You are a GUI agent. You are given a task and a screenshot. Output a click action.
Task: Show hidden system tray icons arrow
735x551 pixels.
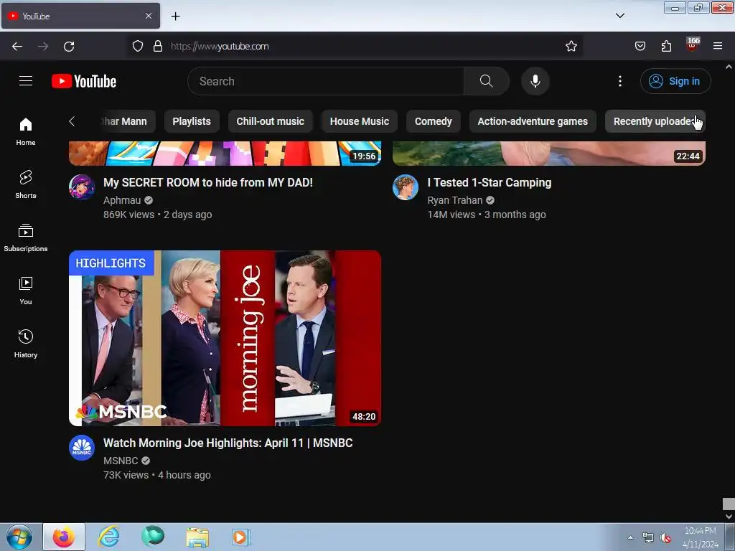630,537
